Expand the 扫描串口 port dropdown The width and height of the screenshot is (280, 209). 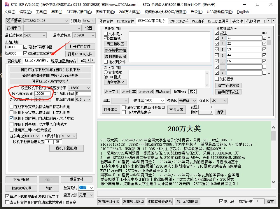point(52,28)
